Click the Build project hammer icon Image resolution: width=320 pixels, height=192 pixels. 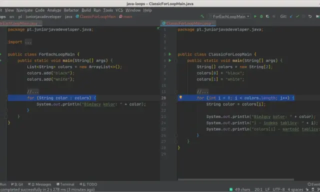pyautogui.click(x=202, y=16)
